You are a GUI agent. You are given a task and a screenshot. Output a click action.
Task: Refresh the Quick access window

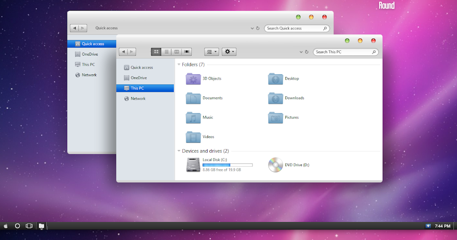(x=258, y=28)
